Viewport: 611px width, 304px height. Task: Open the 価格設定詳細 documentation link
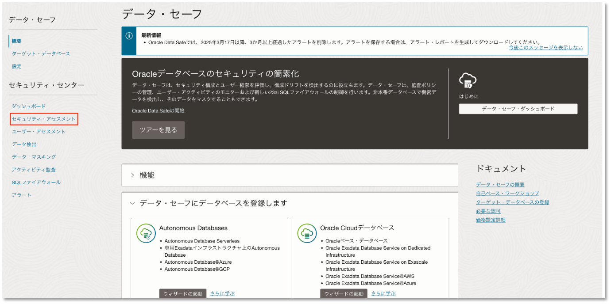tap(490, 220)
